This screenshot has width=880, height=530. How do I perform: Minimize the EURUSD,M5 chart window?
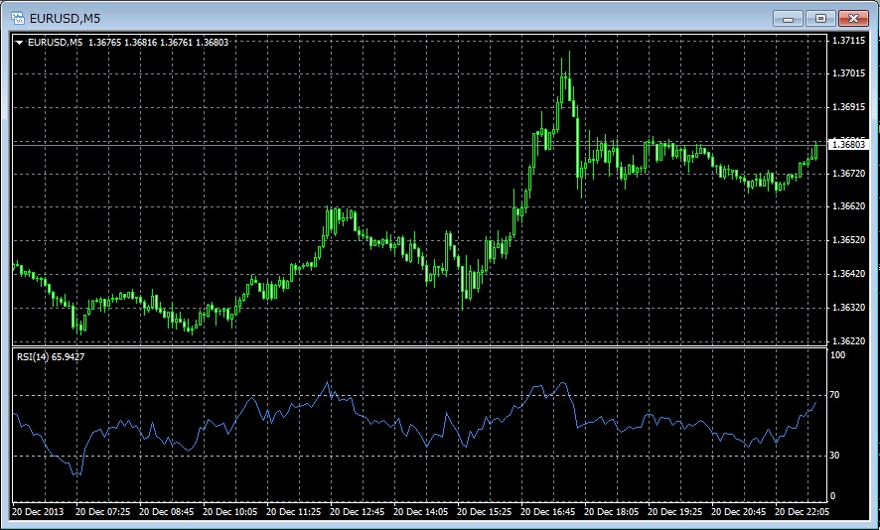point(789,18)
